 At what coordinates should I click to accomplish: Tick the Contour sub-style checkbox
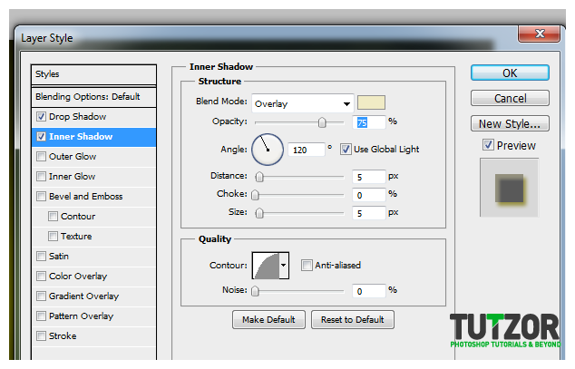(54, 217)
